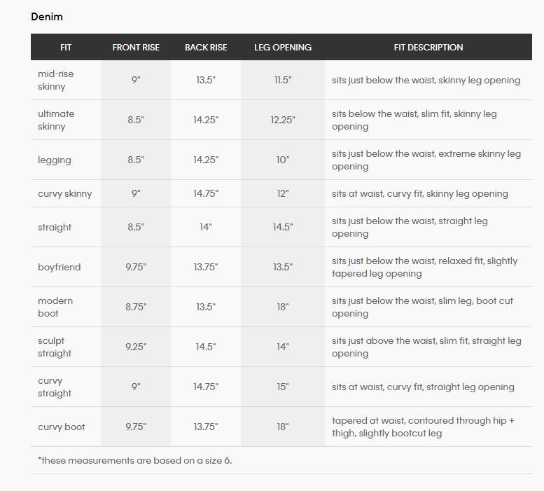Click the boyfriend fit row label

click(x=60, y=267)
